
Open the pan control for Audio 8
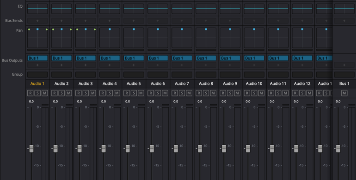[x=206, y=38]
